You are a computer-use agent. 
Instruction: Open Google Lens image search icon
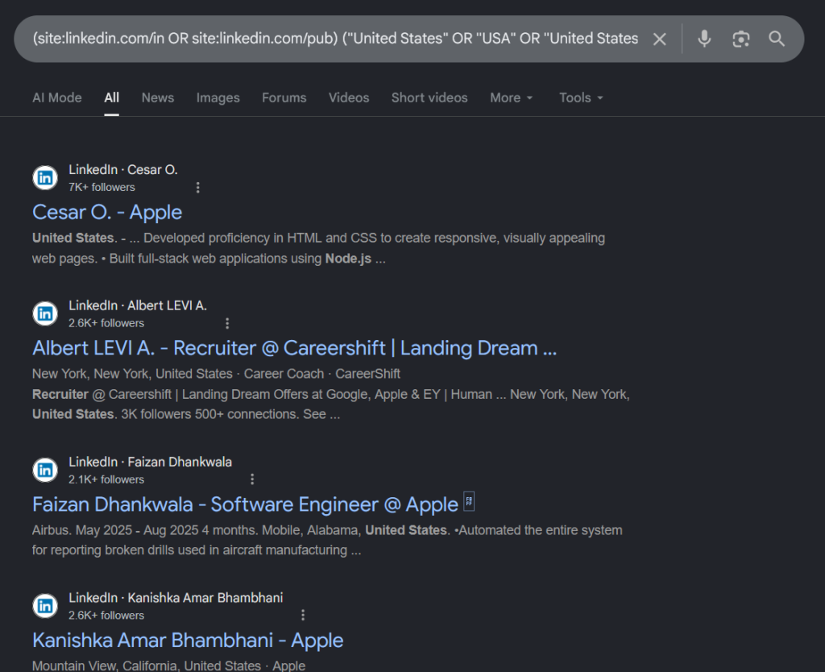coord(741,39)
